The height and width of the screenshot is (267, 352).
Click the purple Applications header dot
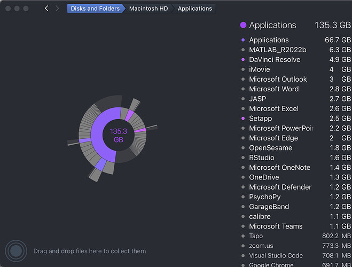(x=243, y=25)
